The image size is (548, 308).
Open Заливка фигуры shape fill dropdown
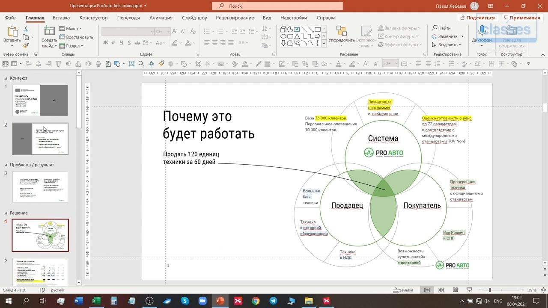(399, 28)
